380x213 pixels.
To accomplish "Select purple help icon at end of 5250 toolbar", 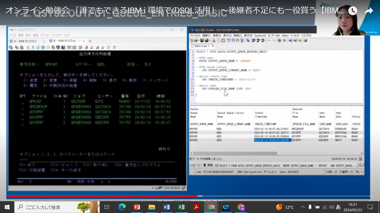I will point(115,47).
